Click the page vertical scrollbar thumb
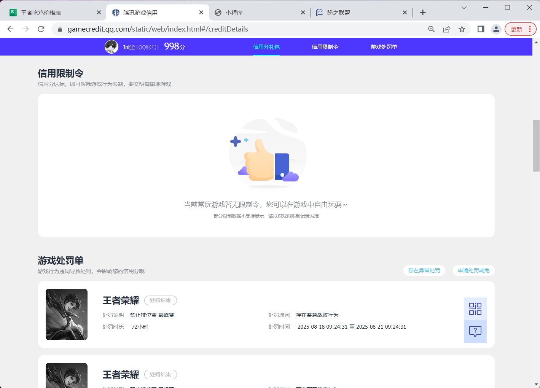540x388 pixels. [536, 146]
